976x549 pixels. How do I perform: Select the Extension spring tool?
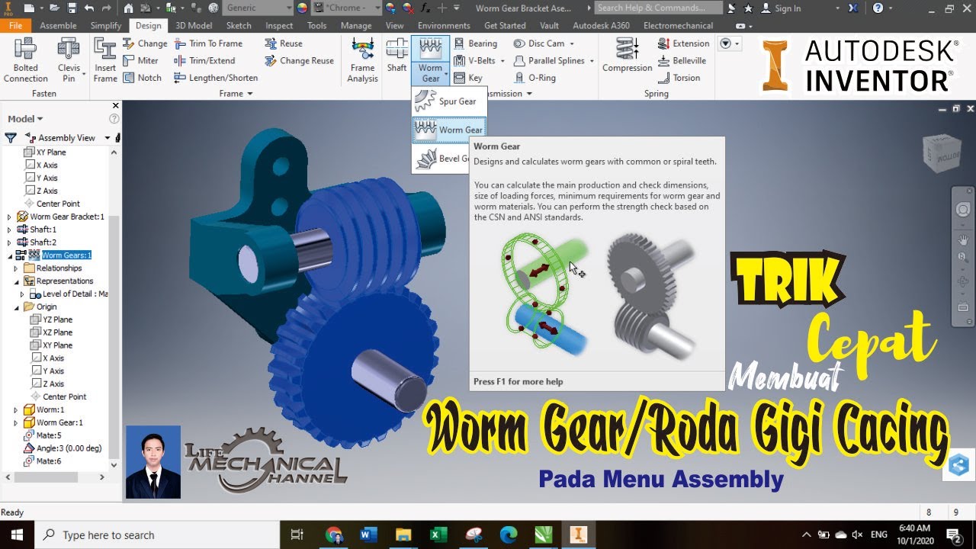click(x=683, y=43)
